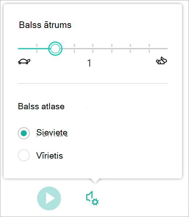Set speed to sixth tick mark on slider
The width and height of the screenshot is (189, 217).
pos(130,48)
